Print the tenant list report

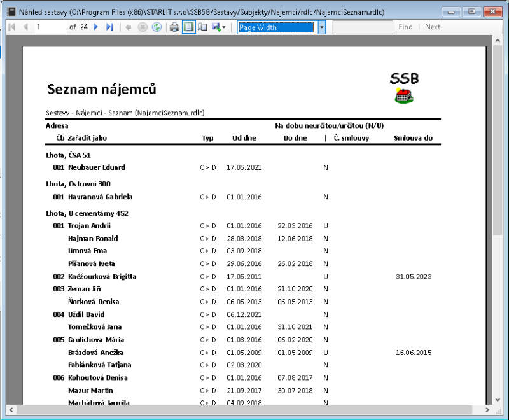coord(174,27)
